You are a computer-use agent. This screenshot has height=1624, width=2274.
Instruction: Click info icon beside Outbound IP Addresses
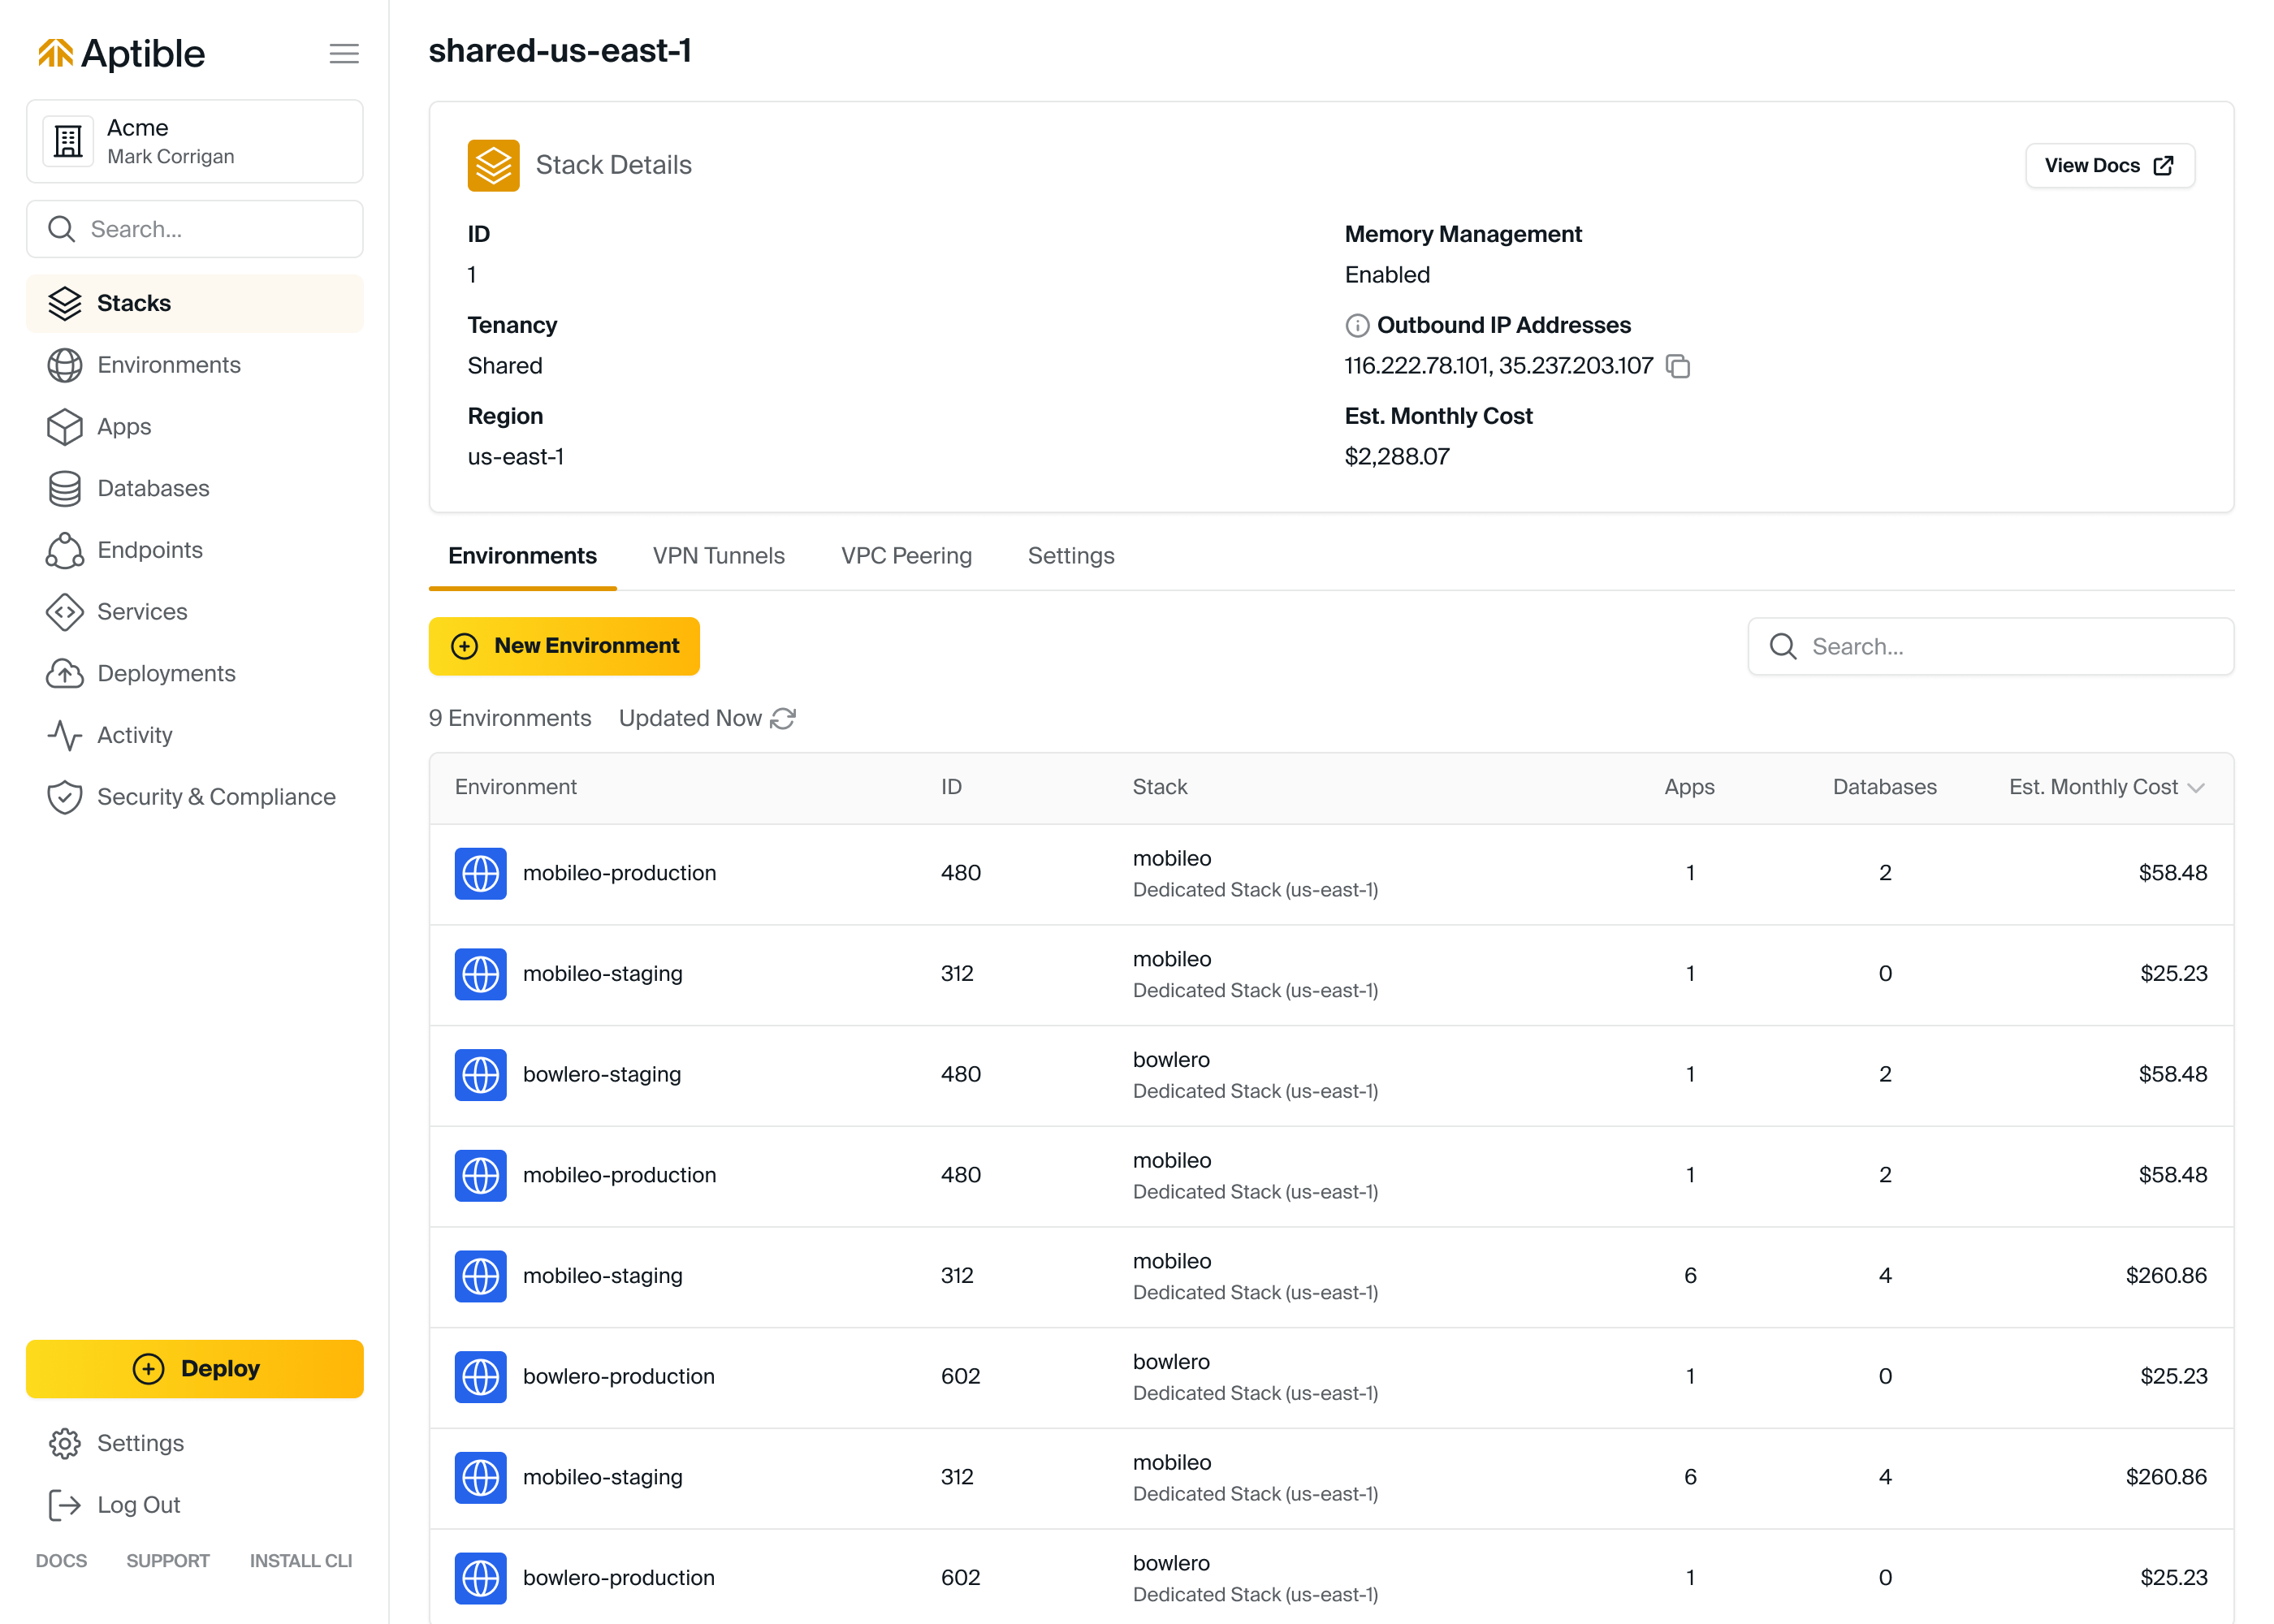click(x=1357, y=325)
